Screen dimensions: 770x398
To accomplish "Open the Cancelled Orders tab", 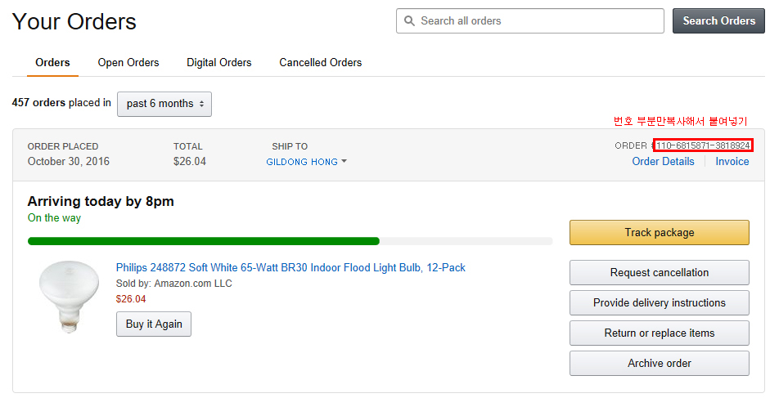I will [x=320, y=62].
